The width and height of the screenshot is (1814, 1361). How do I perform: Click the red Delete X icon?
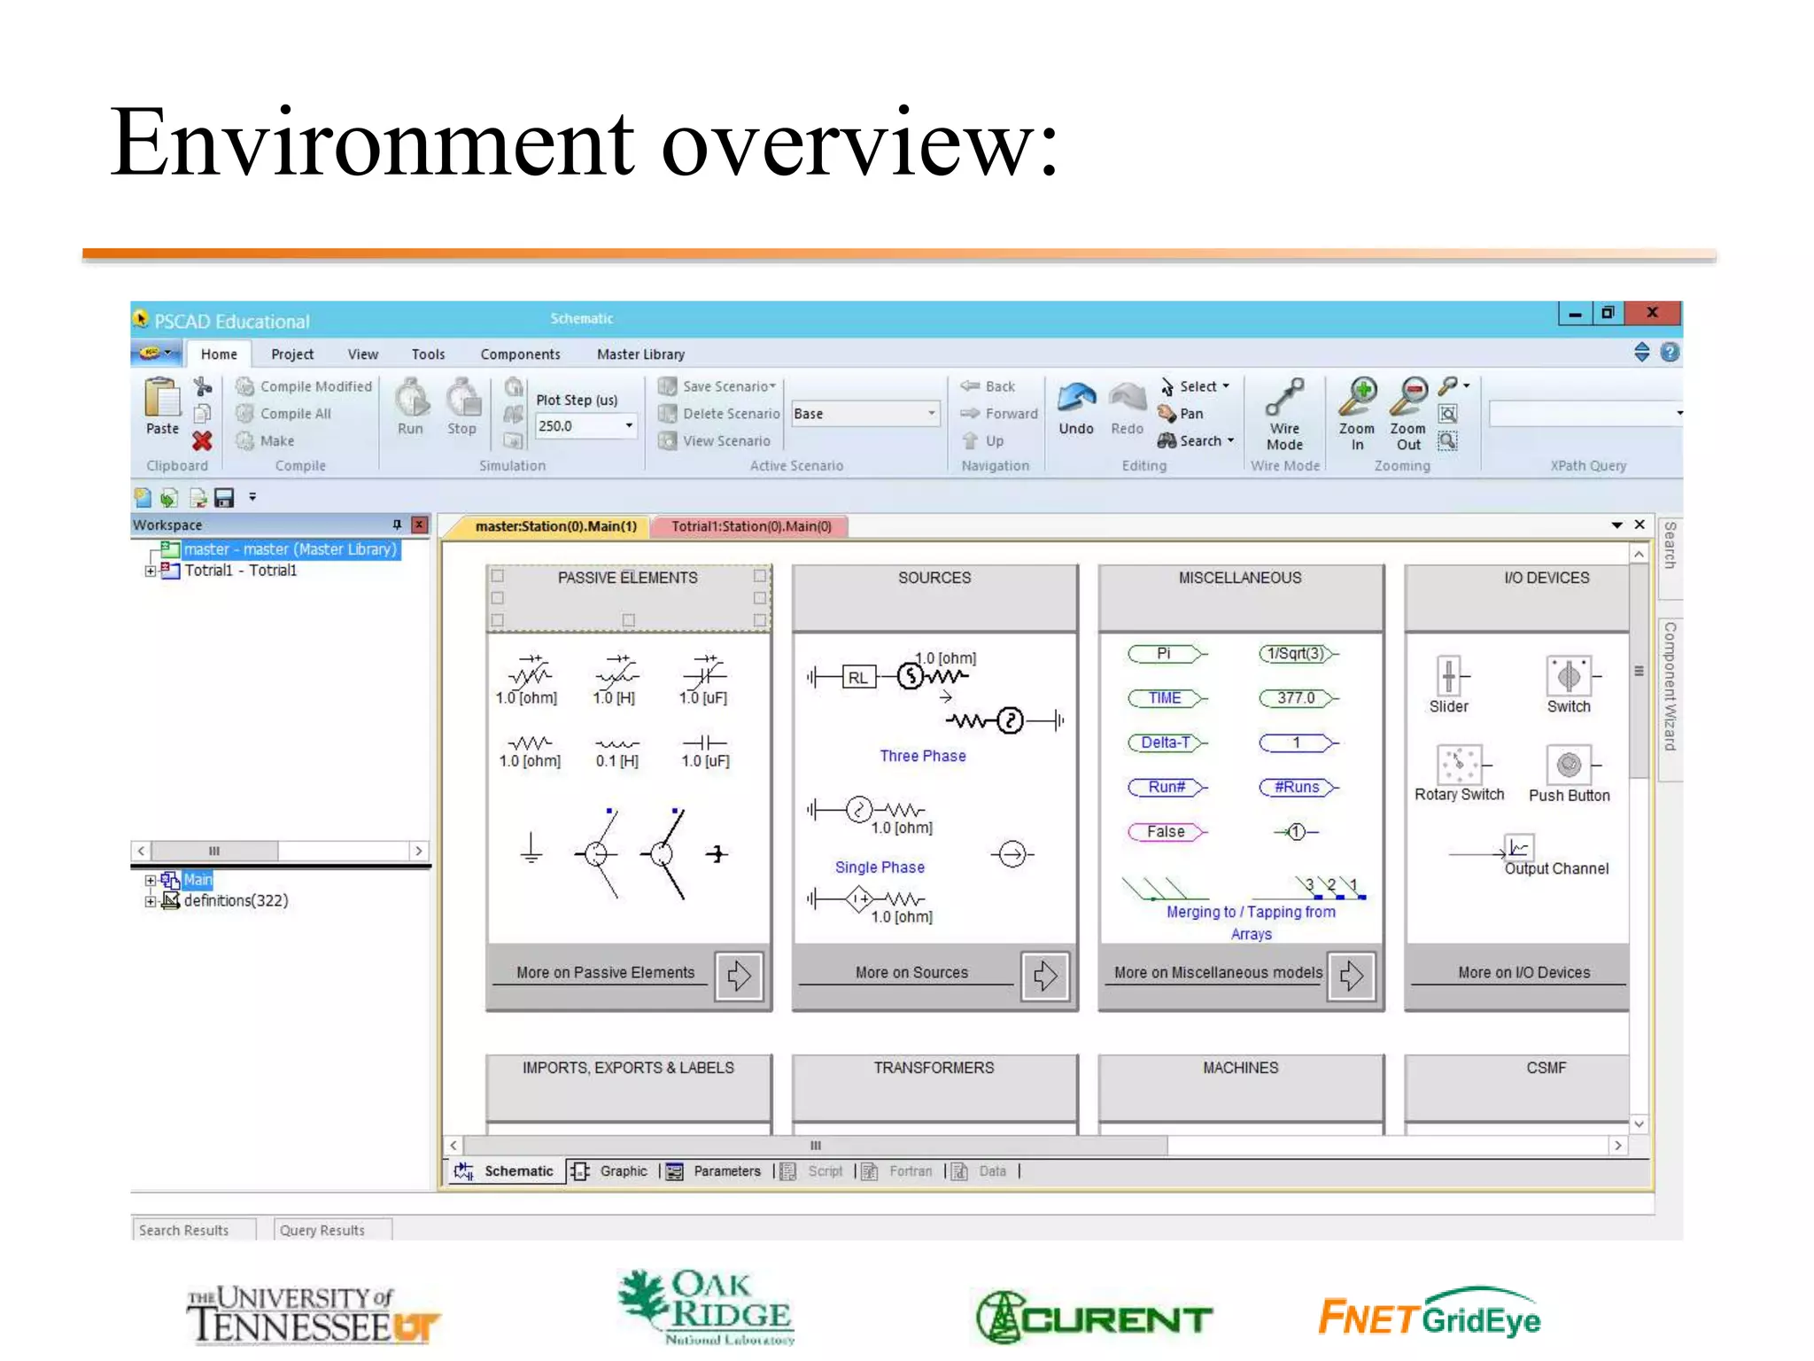(x=202, y=441)
